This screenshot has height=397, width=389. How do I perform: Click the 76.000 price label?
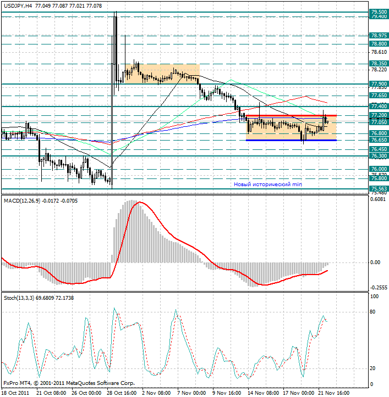[x=379, y=169]
